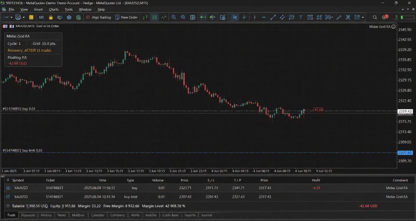Open the chart profiles icon

[x=18, y=17]
